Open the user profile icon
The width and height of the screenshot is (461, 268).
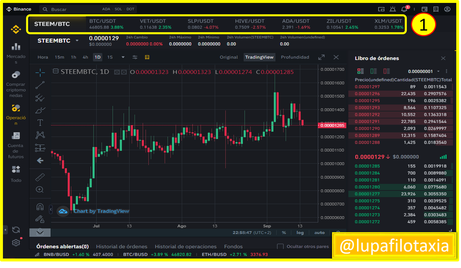[x=447, y=9]
